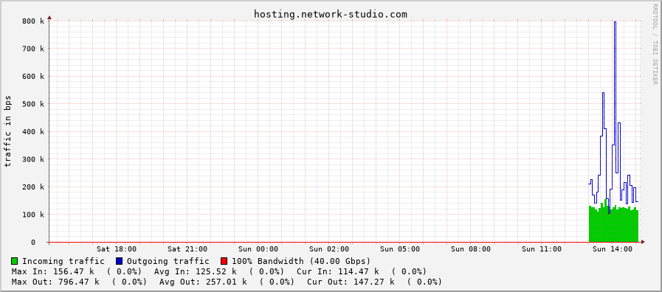
Task: Click the '200 k' y-axis label
Action: coord(33,187)
